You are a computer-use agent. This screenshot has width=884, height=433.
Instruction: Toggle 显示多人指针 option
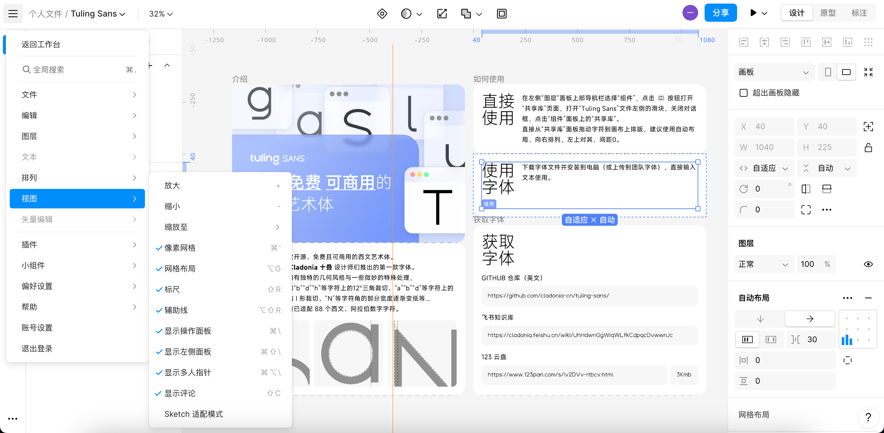[x=220, y=373]
